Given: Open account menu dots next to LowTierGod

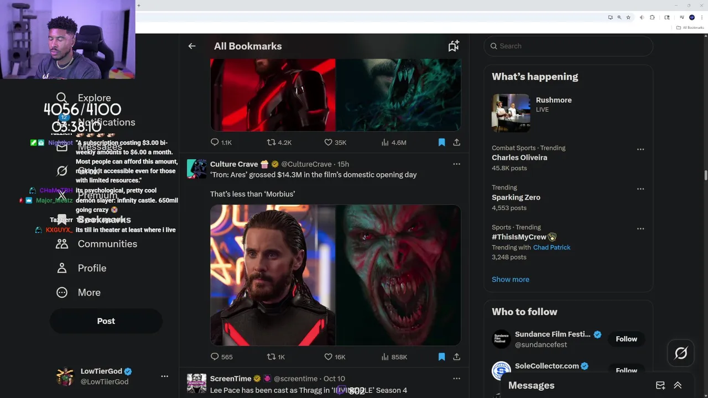Looking at the screenshot, I should tap(164, 376).
